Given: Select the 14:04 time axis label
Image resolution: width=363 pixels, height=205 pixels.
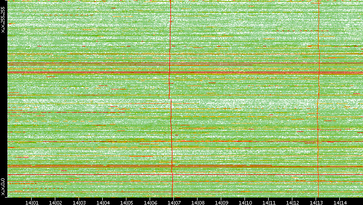Looking at the screenshot, I should click(103, 203).
